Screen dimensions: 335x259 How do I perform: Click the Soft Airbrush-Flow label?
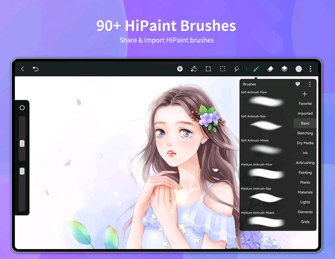pos(254,92)
